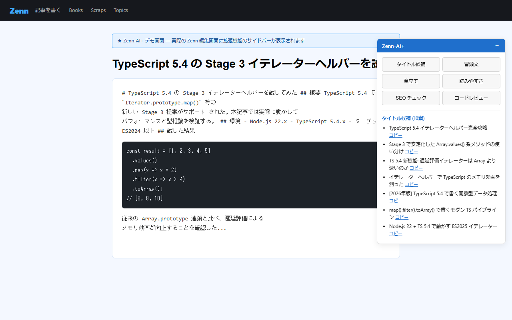512x320 pixels.
Task: Copy the 'Stage 3 で安定化した Array.values()' title
Action: [411, 152]
